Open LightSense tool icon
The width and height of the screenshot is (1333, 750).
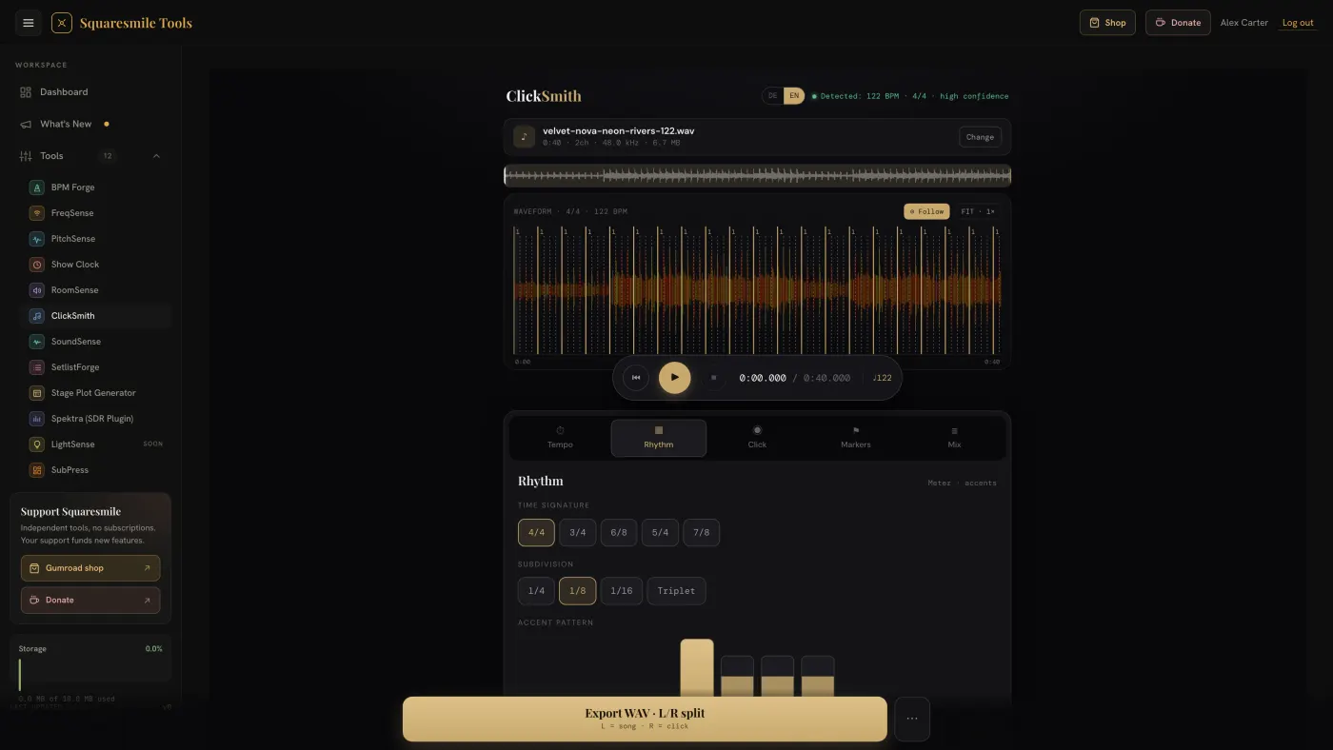click(x=37, y=444)
